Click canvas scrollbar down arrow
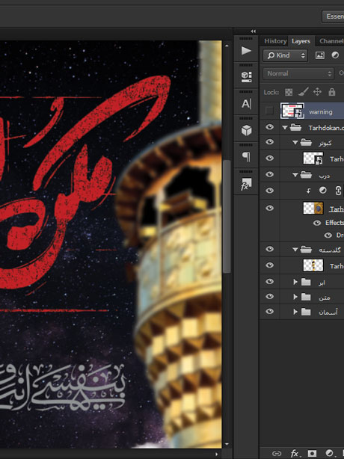Screen dimensions: 344x459 (x=227, y=444)
